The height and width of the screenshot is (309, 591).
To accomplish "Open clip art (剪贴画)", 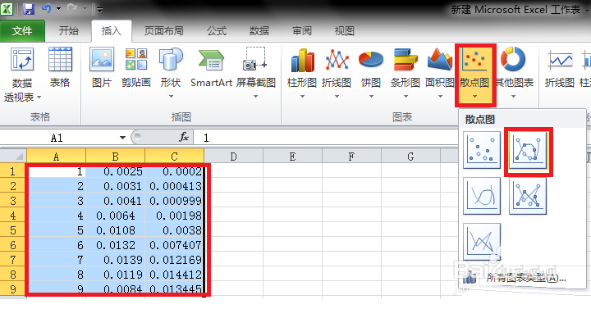I will pyautogui.click(x=136, y=67).
